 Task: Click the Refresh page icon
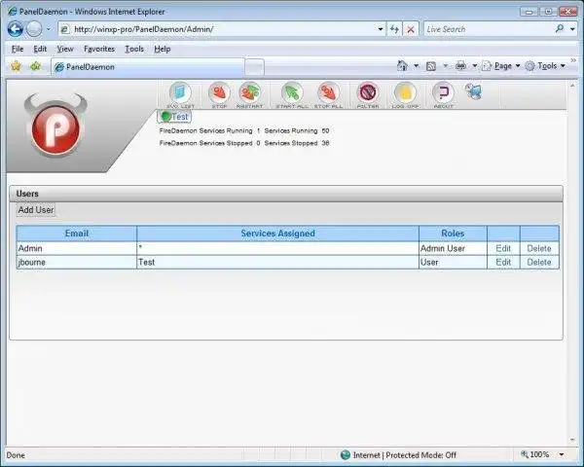coord(394,29)
